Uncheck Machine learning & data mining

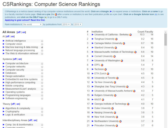point(42,47)
